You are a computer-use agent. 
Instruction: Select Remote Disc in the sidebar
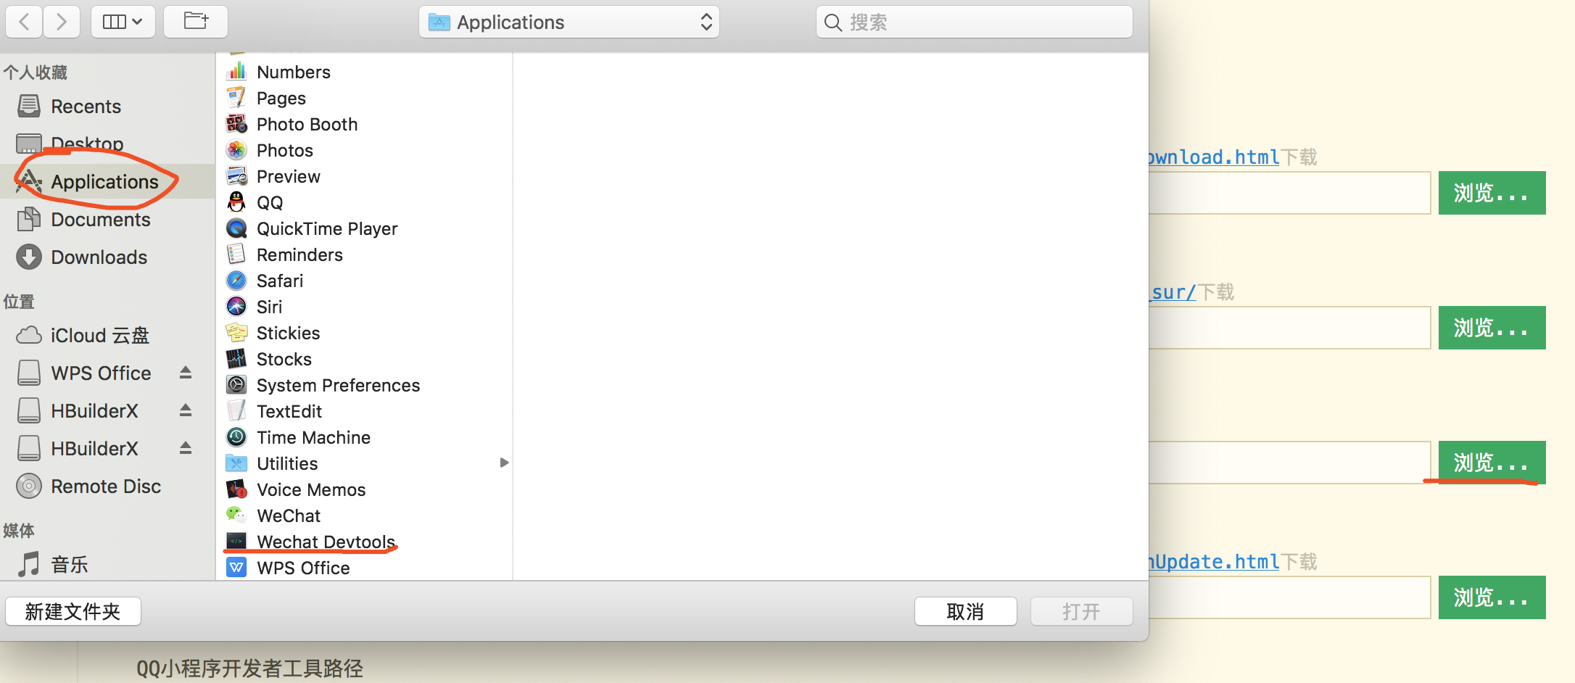(88, 486)
